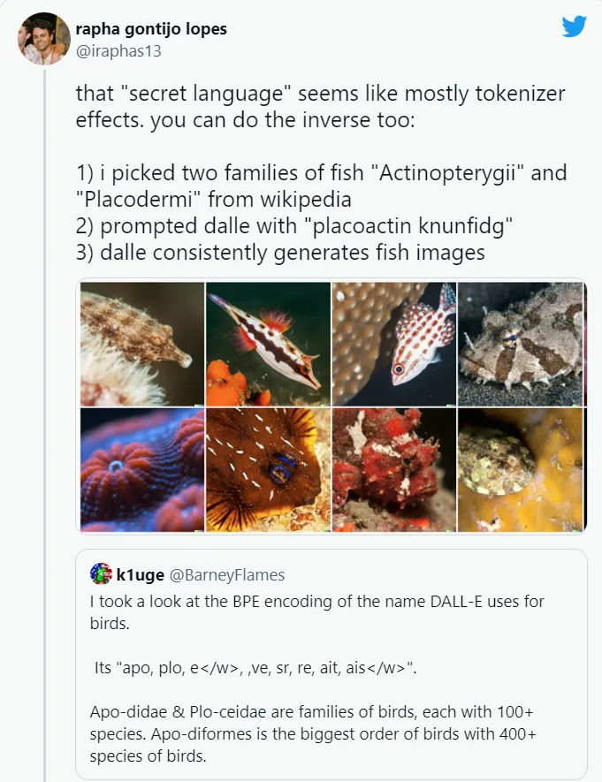Click the @iraphas13 handle
The image size is (602, 782).
(x=118, y=50)
